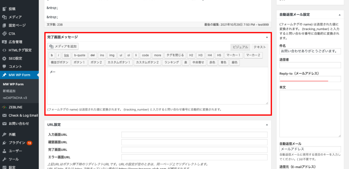349x169 pixels.
Task: Apply the 赤色 text color button
Action: [x=211, y=63]
